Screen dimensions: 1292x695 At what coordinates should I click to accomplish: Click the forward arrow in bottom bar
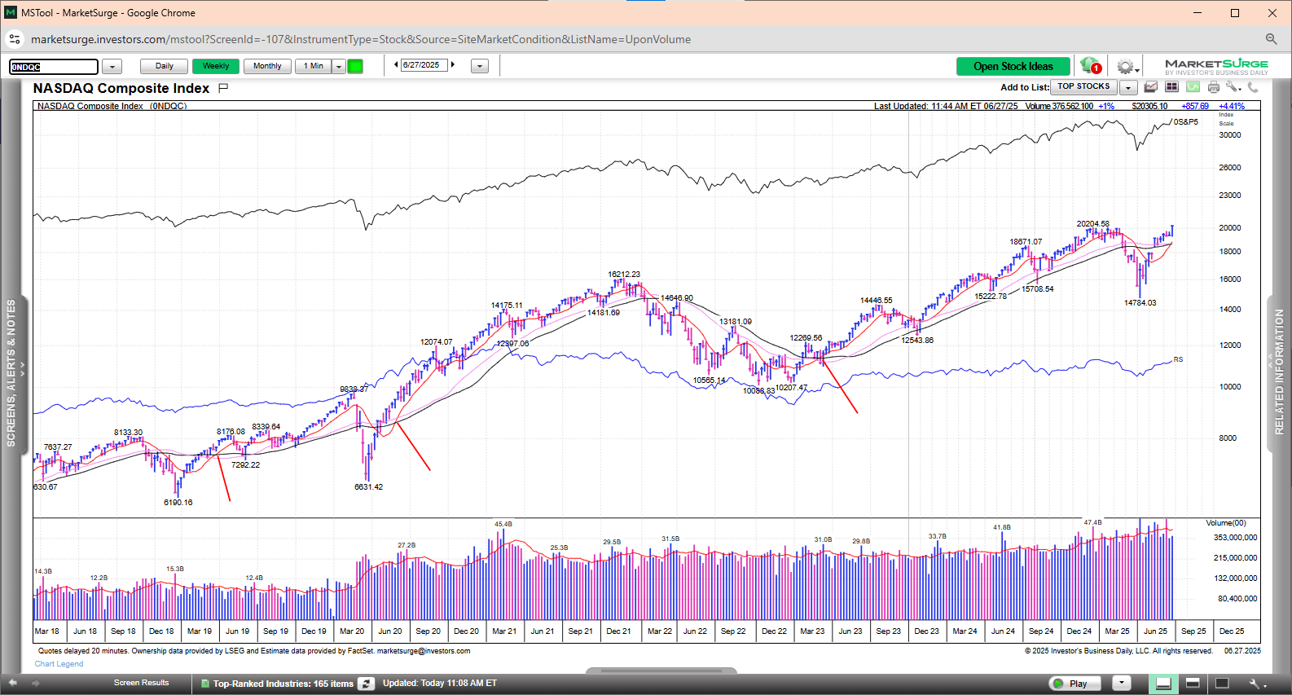(x=35, y=683)
